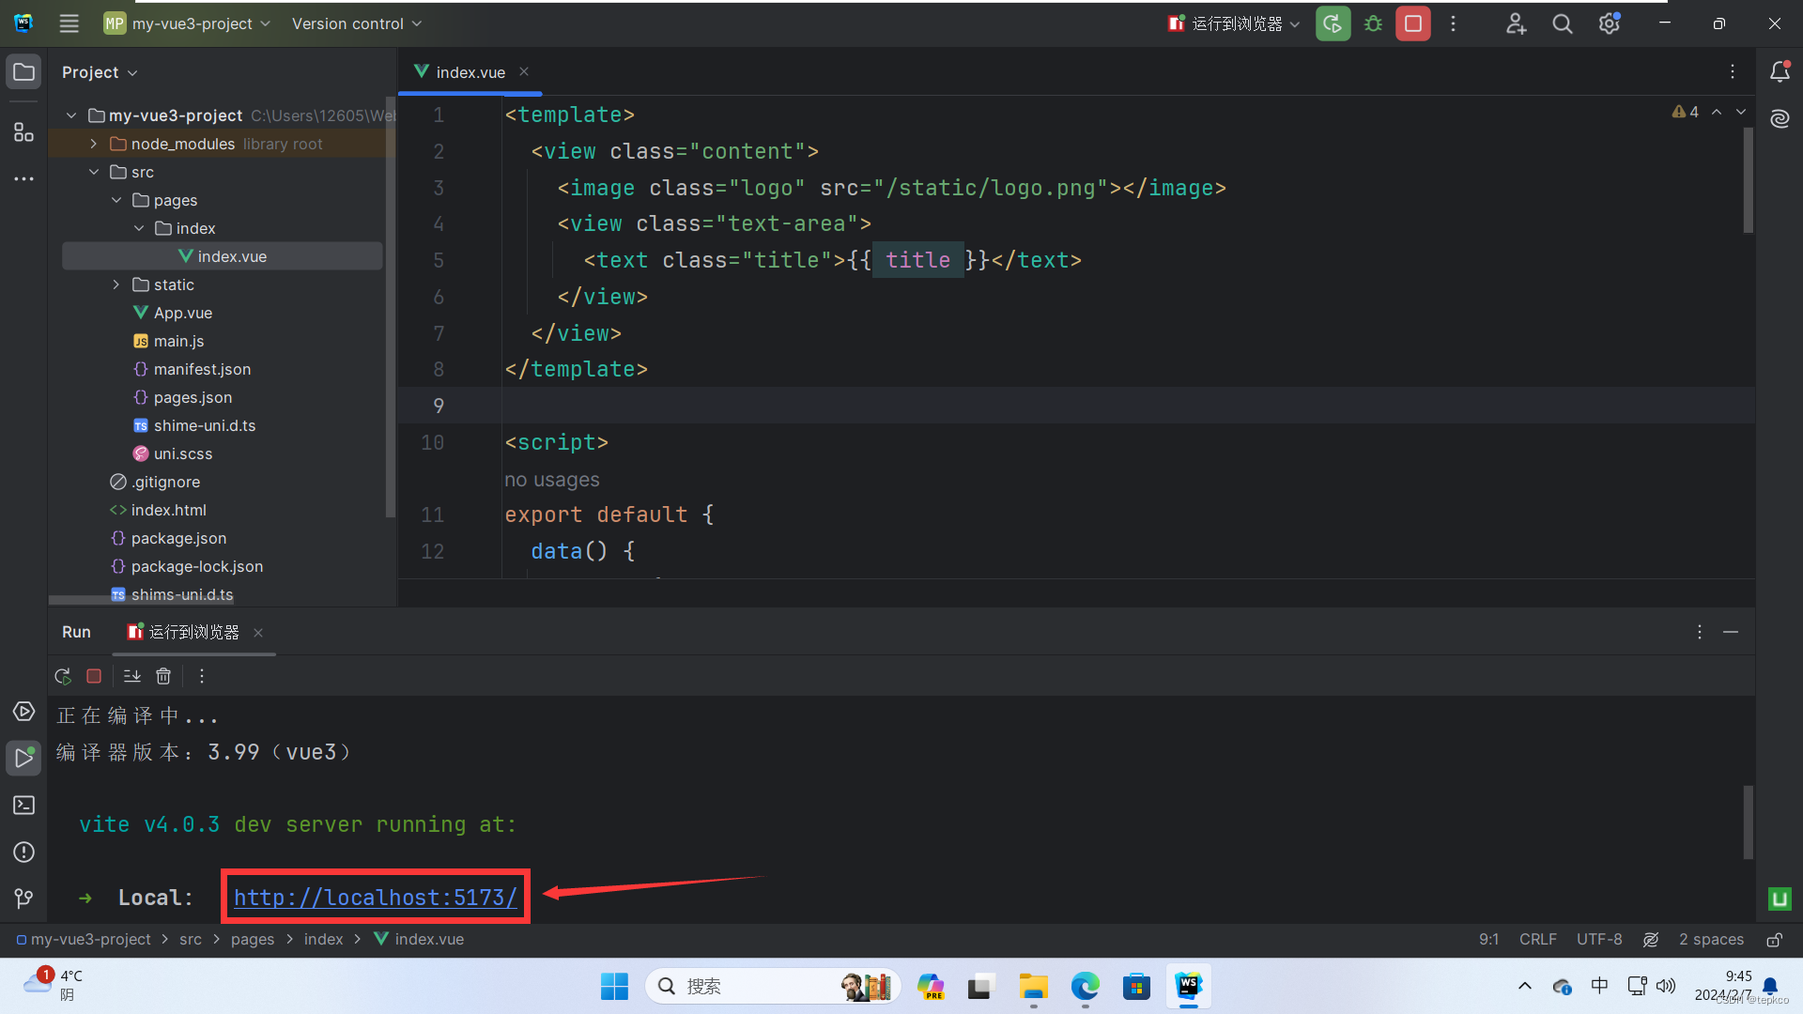
Task: Open the Services tool window icon
Action: coord(23,712)
